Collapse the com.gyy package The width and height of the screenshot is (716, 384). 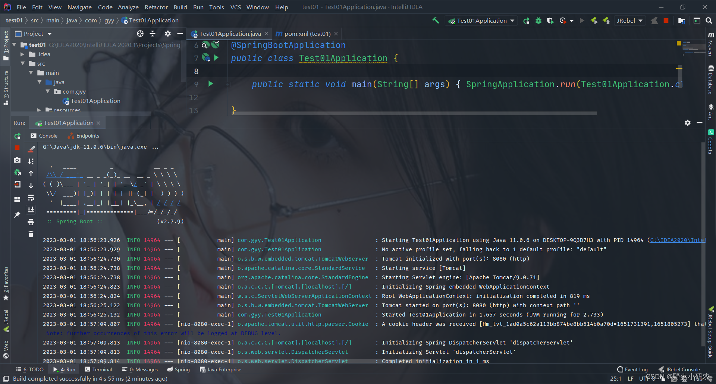click(x=48, y=91)
